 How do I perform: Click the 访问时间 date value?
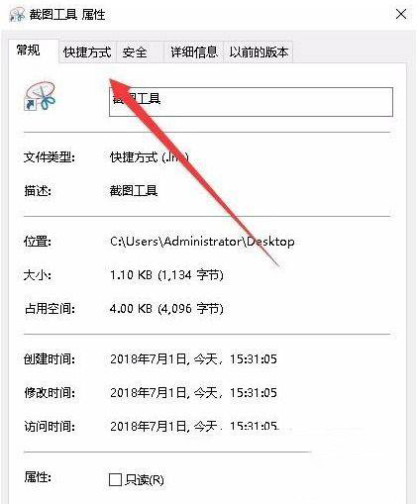click(x=193, y=427)
